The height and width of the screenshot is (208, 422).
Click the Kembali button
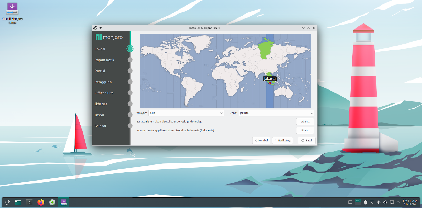click(x=261, y=140)
